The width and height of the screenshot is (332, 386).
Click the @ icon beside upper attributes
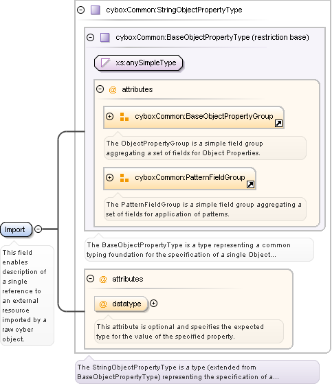click(x=113, y=89)
